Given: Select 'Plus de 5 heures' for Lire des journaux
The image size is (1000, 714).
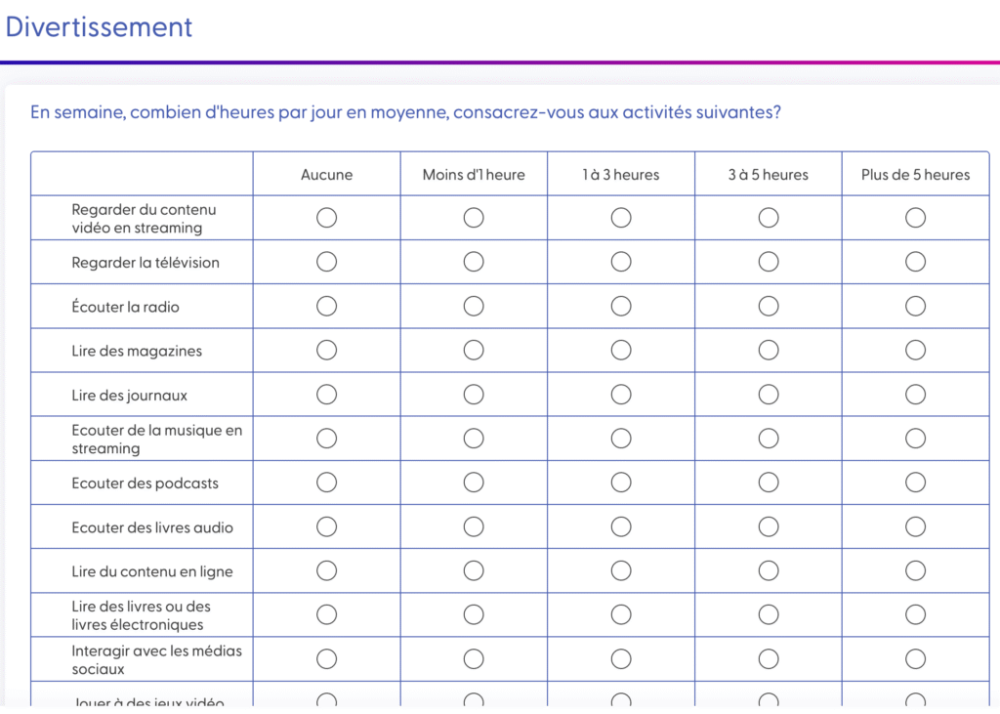Looking at the screenshot, I should pyautogui.click(x=915, y=395).
